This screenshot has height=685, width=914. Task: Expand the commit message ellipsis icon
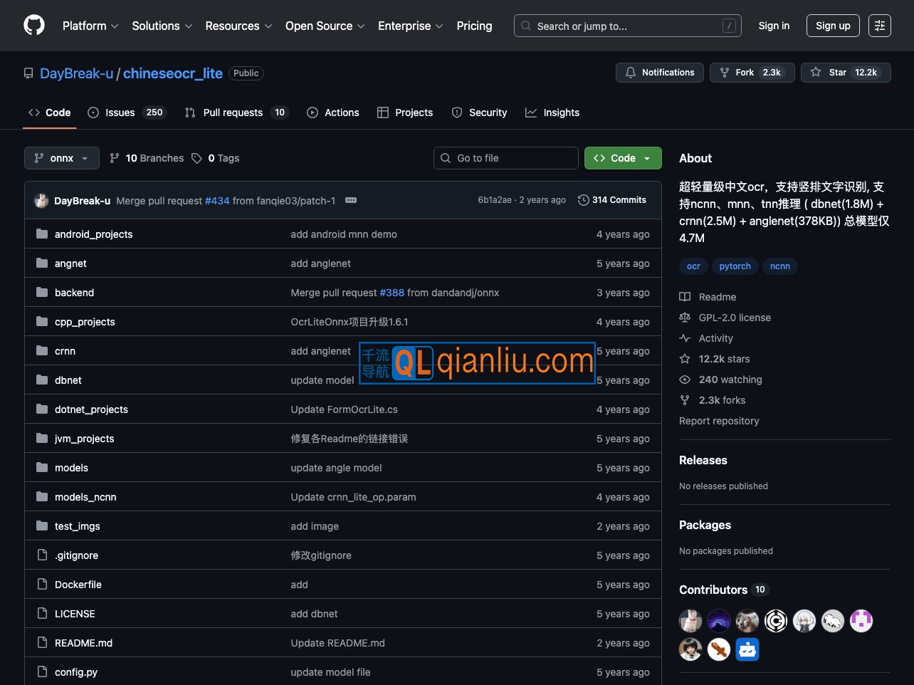tap(351, 201)
